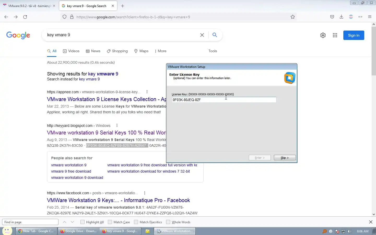Go forward in browser history
Viewport: 376px width, 235px height.
(x=16, y=17)
